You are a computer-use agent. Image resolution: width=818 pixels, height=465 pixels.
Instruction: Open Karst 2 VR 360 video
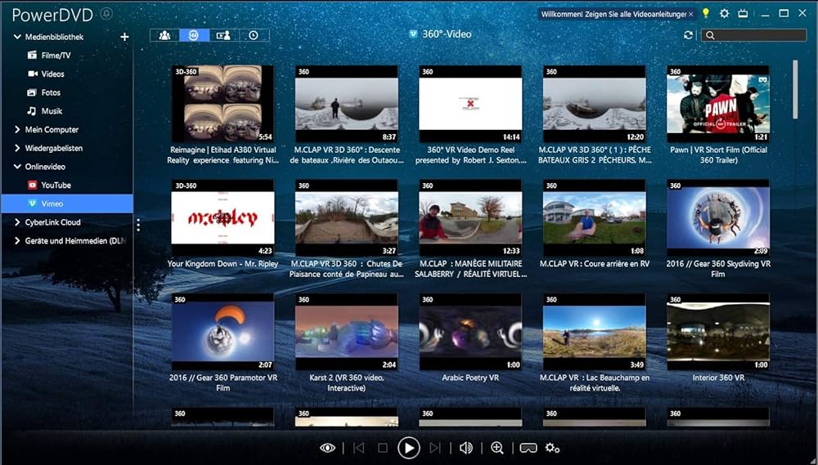pos(346,332)
